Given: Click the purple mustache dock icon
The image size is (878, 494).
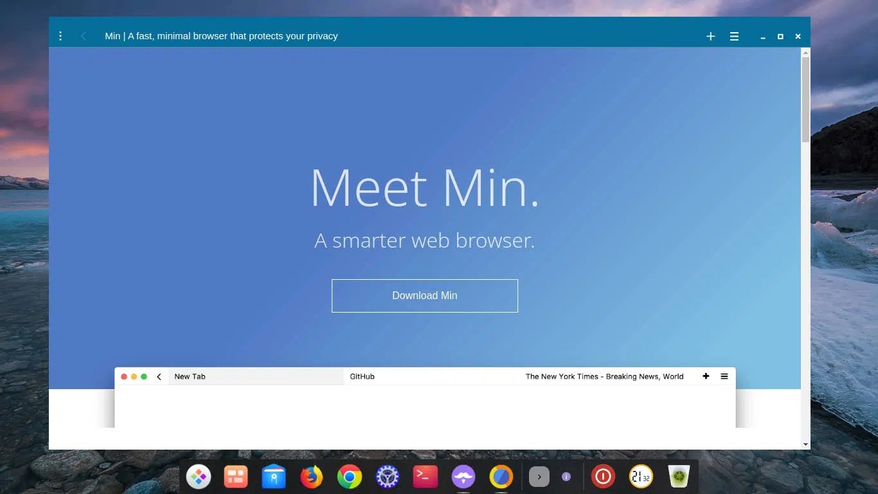Looking at the screenshot, I should (463, 477).
